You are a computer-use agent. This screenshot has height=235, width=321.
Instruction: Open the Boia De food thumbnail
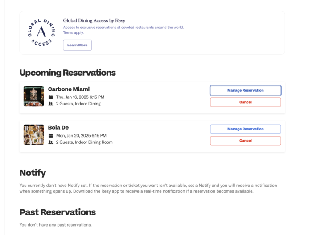click(34, 135)
